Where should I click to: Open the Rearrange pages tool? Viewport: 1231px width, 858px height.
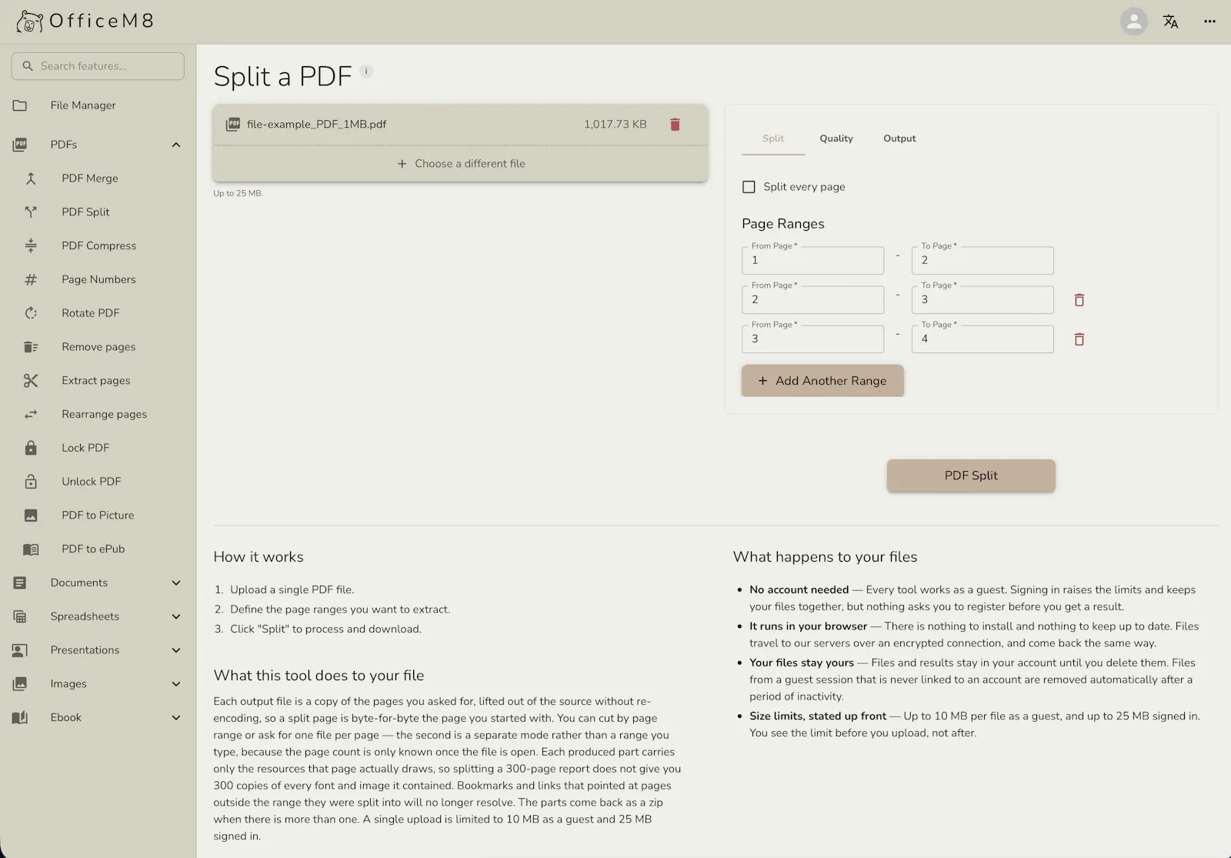point(98,414)
